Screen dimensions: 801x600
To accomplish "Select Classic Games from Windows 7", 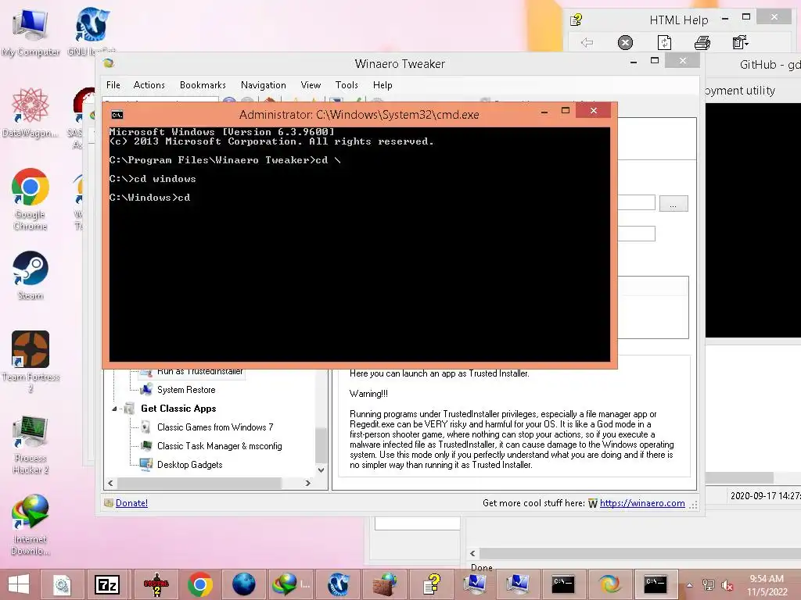I will 215,427.
